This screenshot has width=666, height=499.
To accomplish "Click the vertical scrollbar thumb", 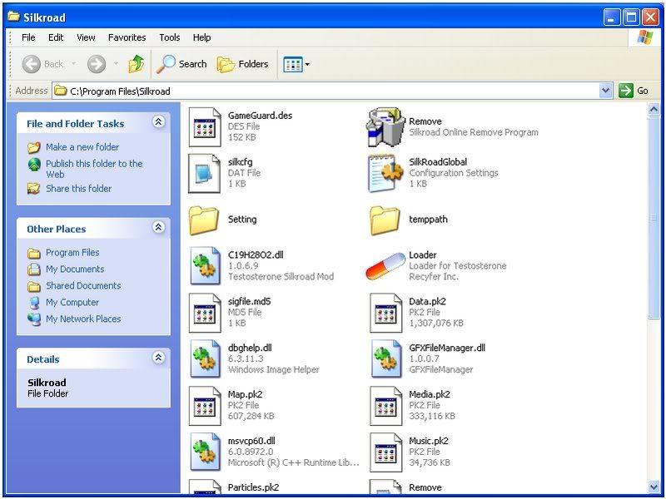I will pos(654,217).
